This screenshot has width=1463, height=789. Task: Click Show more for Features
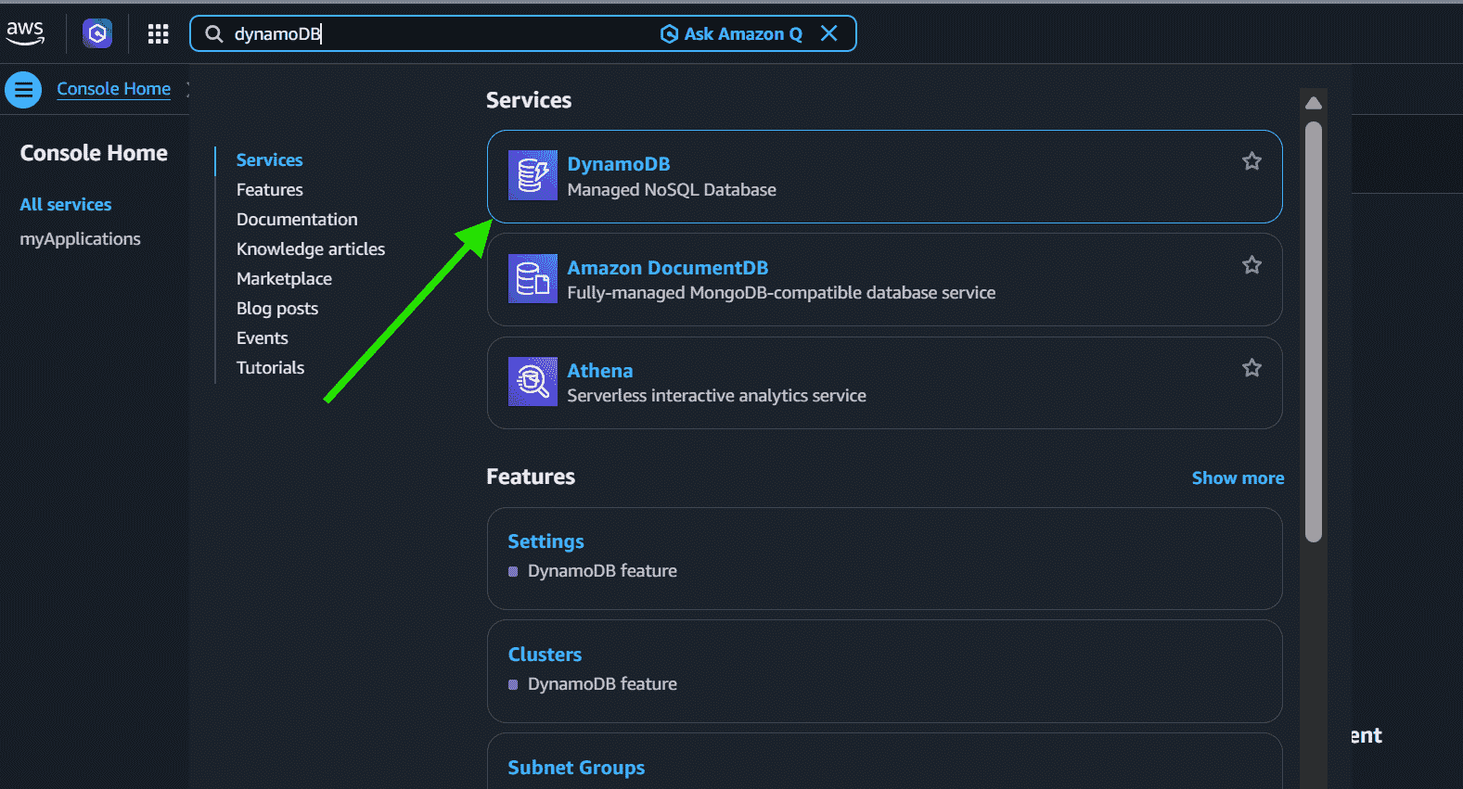click(1238, 478)
